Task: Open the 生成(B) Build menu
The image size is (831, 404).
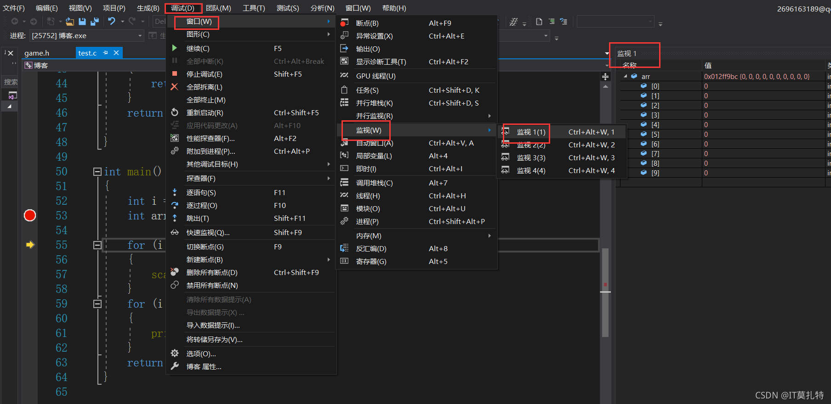Action: 148,8
